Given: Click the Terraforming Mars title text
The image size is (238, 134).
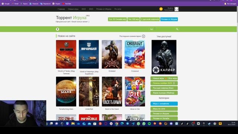Looking at the screenshot, I should (x=66, y=109).
